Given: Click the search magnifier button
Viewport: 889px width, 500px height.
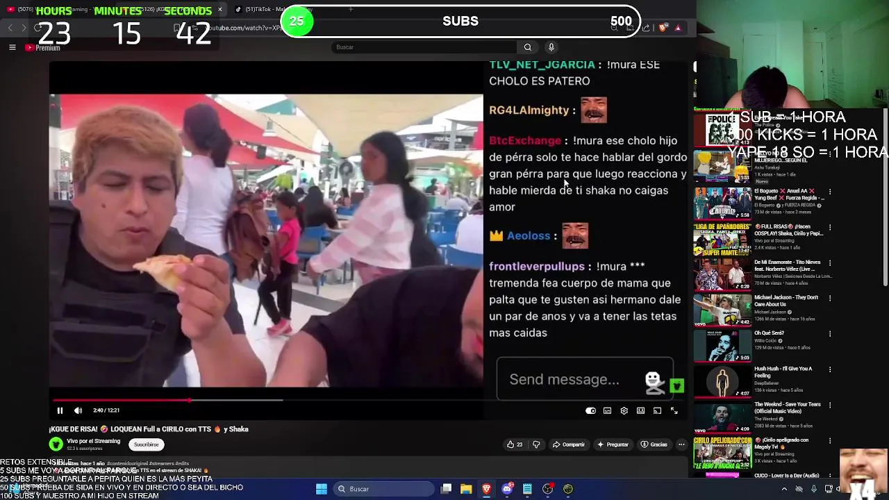Looking at the screenshot, I should (x=528, y=47).
